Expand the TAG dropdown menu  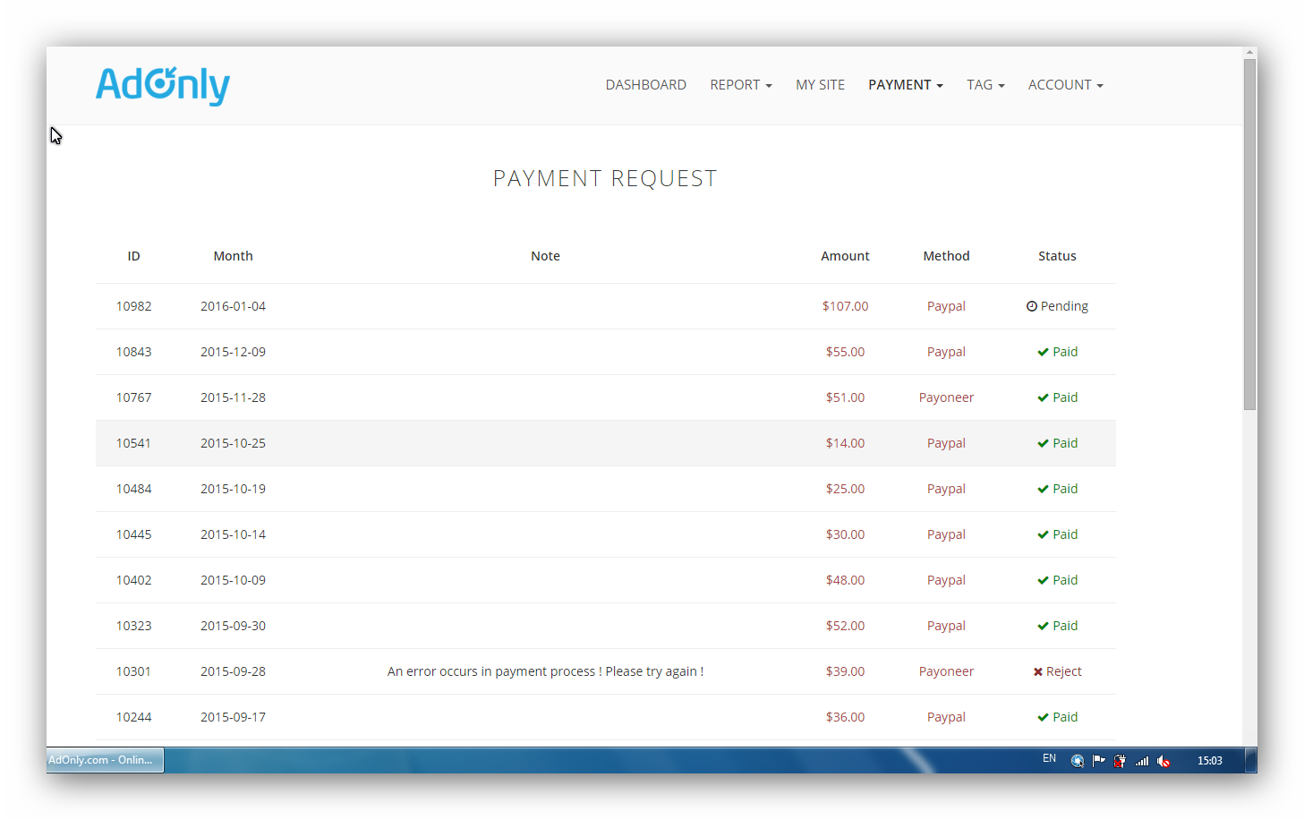[x=985, y=85]
